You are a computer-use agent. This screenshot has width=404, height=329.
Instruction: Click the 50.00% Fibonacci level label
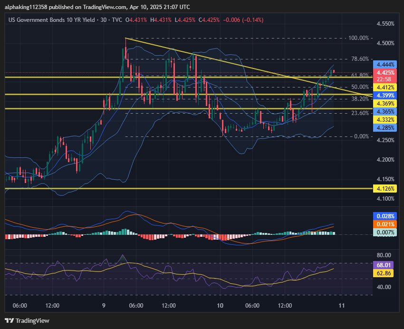click(360, 87)
